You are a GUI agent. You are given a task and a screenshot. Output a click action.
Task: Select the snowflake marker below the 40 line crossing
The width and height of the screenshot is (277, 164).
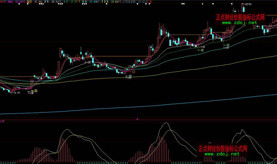tap(130, 76)
